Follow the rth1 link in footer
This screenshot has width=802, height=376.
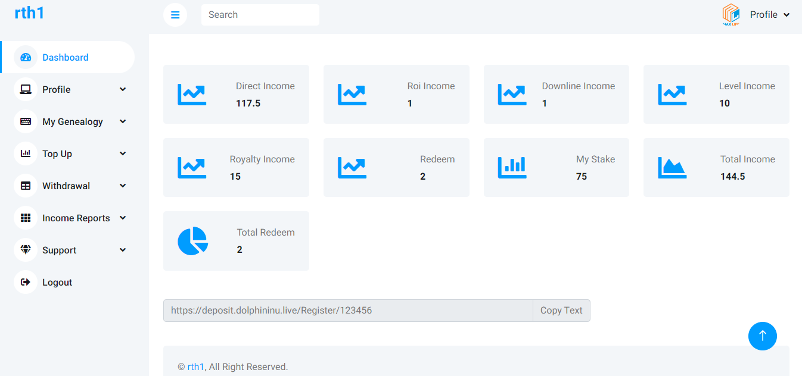[195, 367]
